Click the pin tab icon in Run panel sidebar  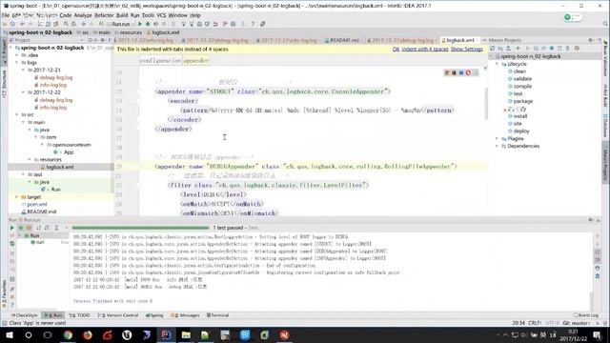pyautogui.click(x=12, y=290)
